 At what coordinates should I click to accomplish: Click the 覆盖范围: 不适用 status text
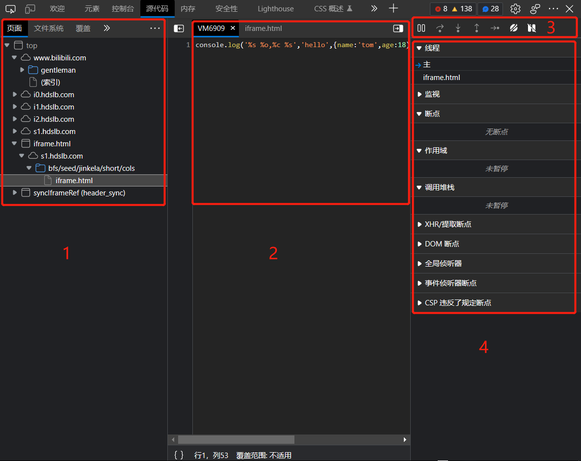point(264,455)
